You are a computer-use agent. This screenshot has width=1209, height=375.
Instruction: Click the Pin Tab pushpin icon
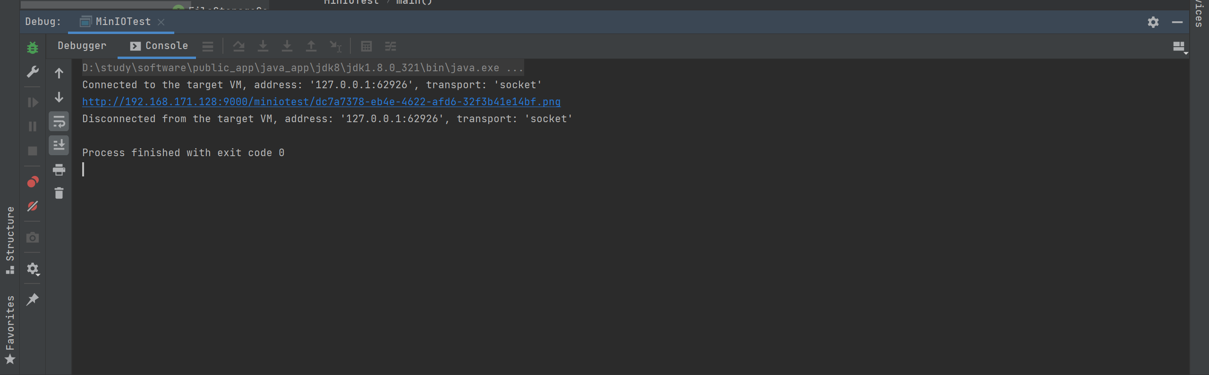tap(33, 299)
